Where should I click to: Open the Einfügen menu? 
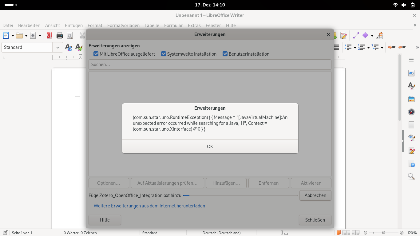74,26
